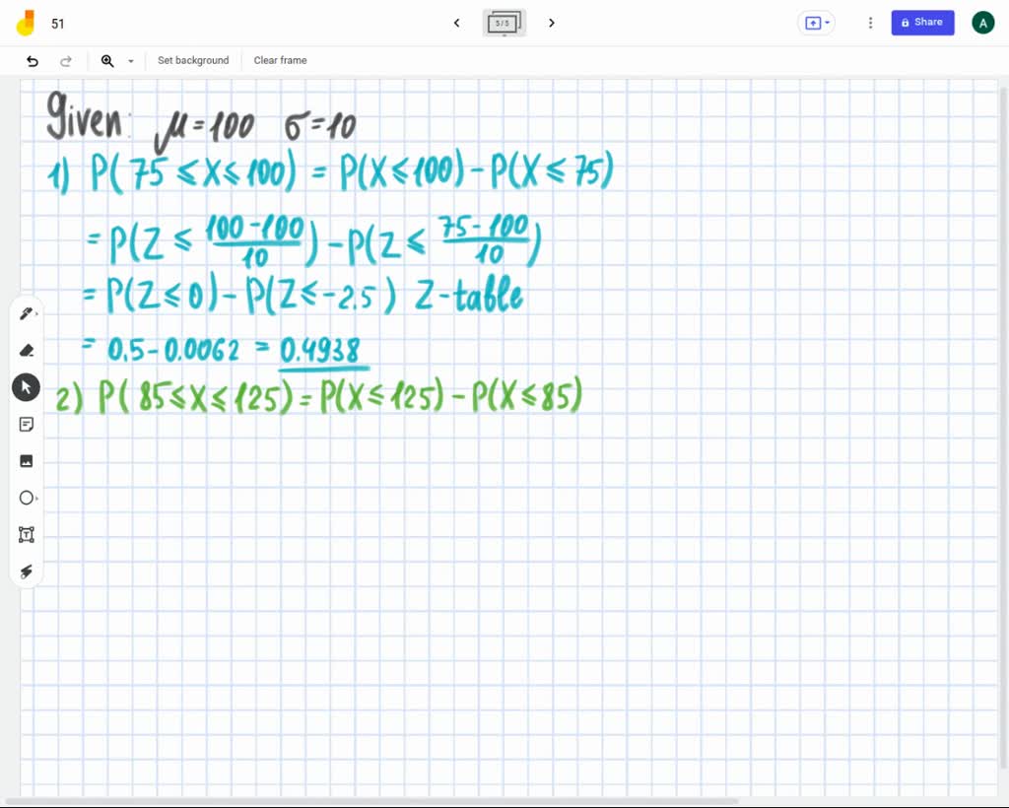Image resolution: width=1009 pixels, height=808 pixels.
Task: Open the shape tool options chevron
Action: [39, 498]
